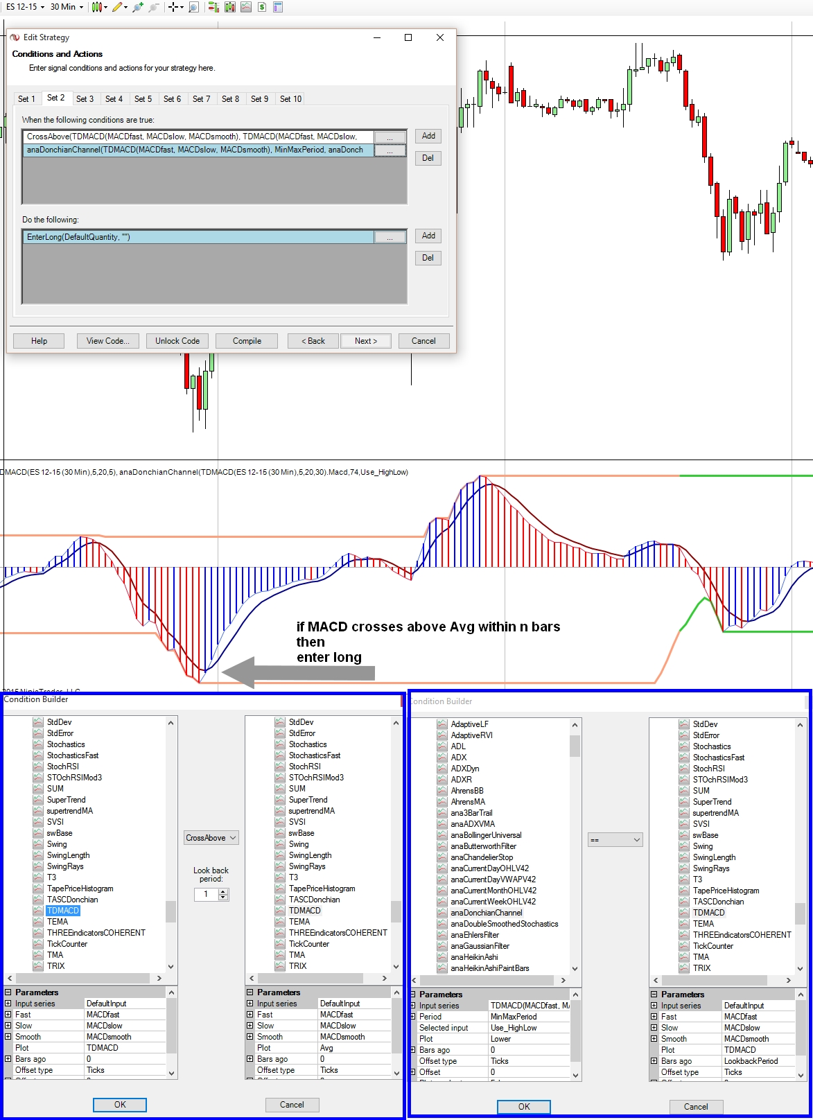This screenshot has width=813, height=1120.
Task: Open the ES 12-15 instrument dropdown
Action: [x=25, y=7]
